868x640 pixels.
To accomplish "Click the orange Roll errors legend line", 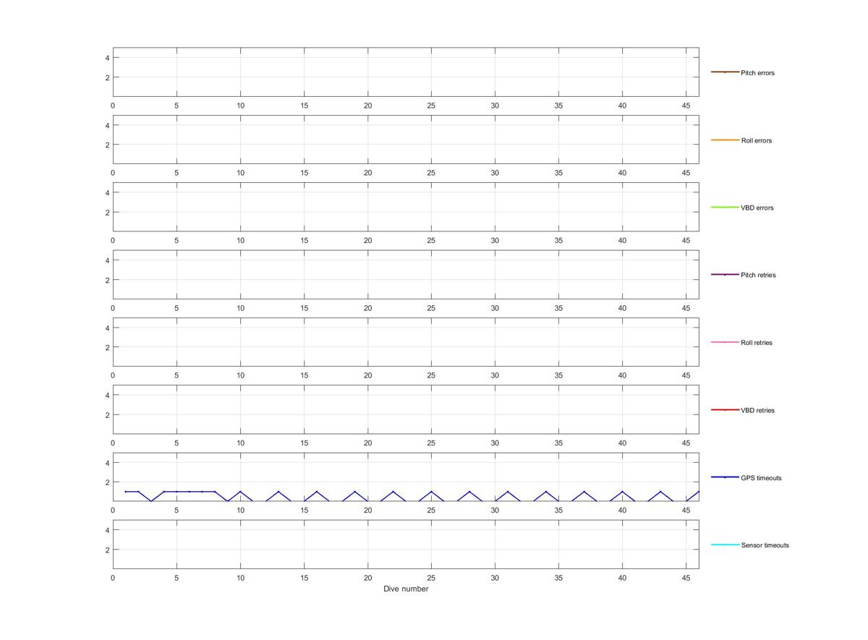I will [x=725, y=140].
